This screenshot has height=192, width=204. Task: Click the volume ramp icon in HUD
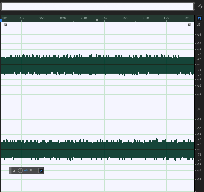(x=14, y=170)
